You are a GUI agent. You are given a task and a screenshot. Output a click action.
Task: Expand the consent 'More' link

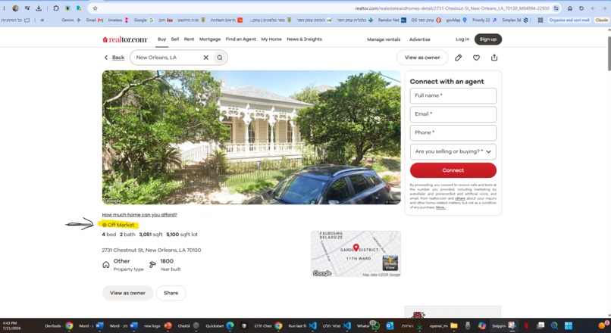440,207
